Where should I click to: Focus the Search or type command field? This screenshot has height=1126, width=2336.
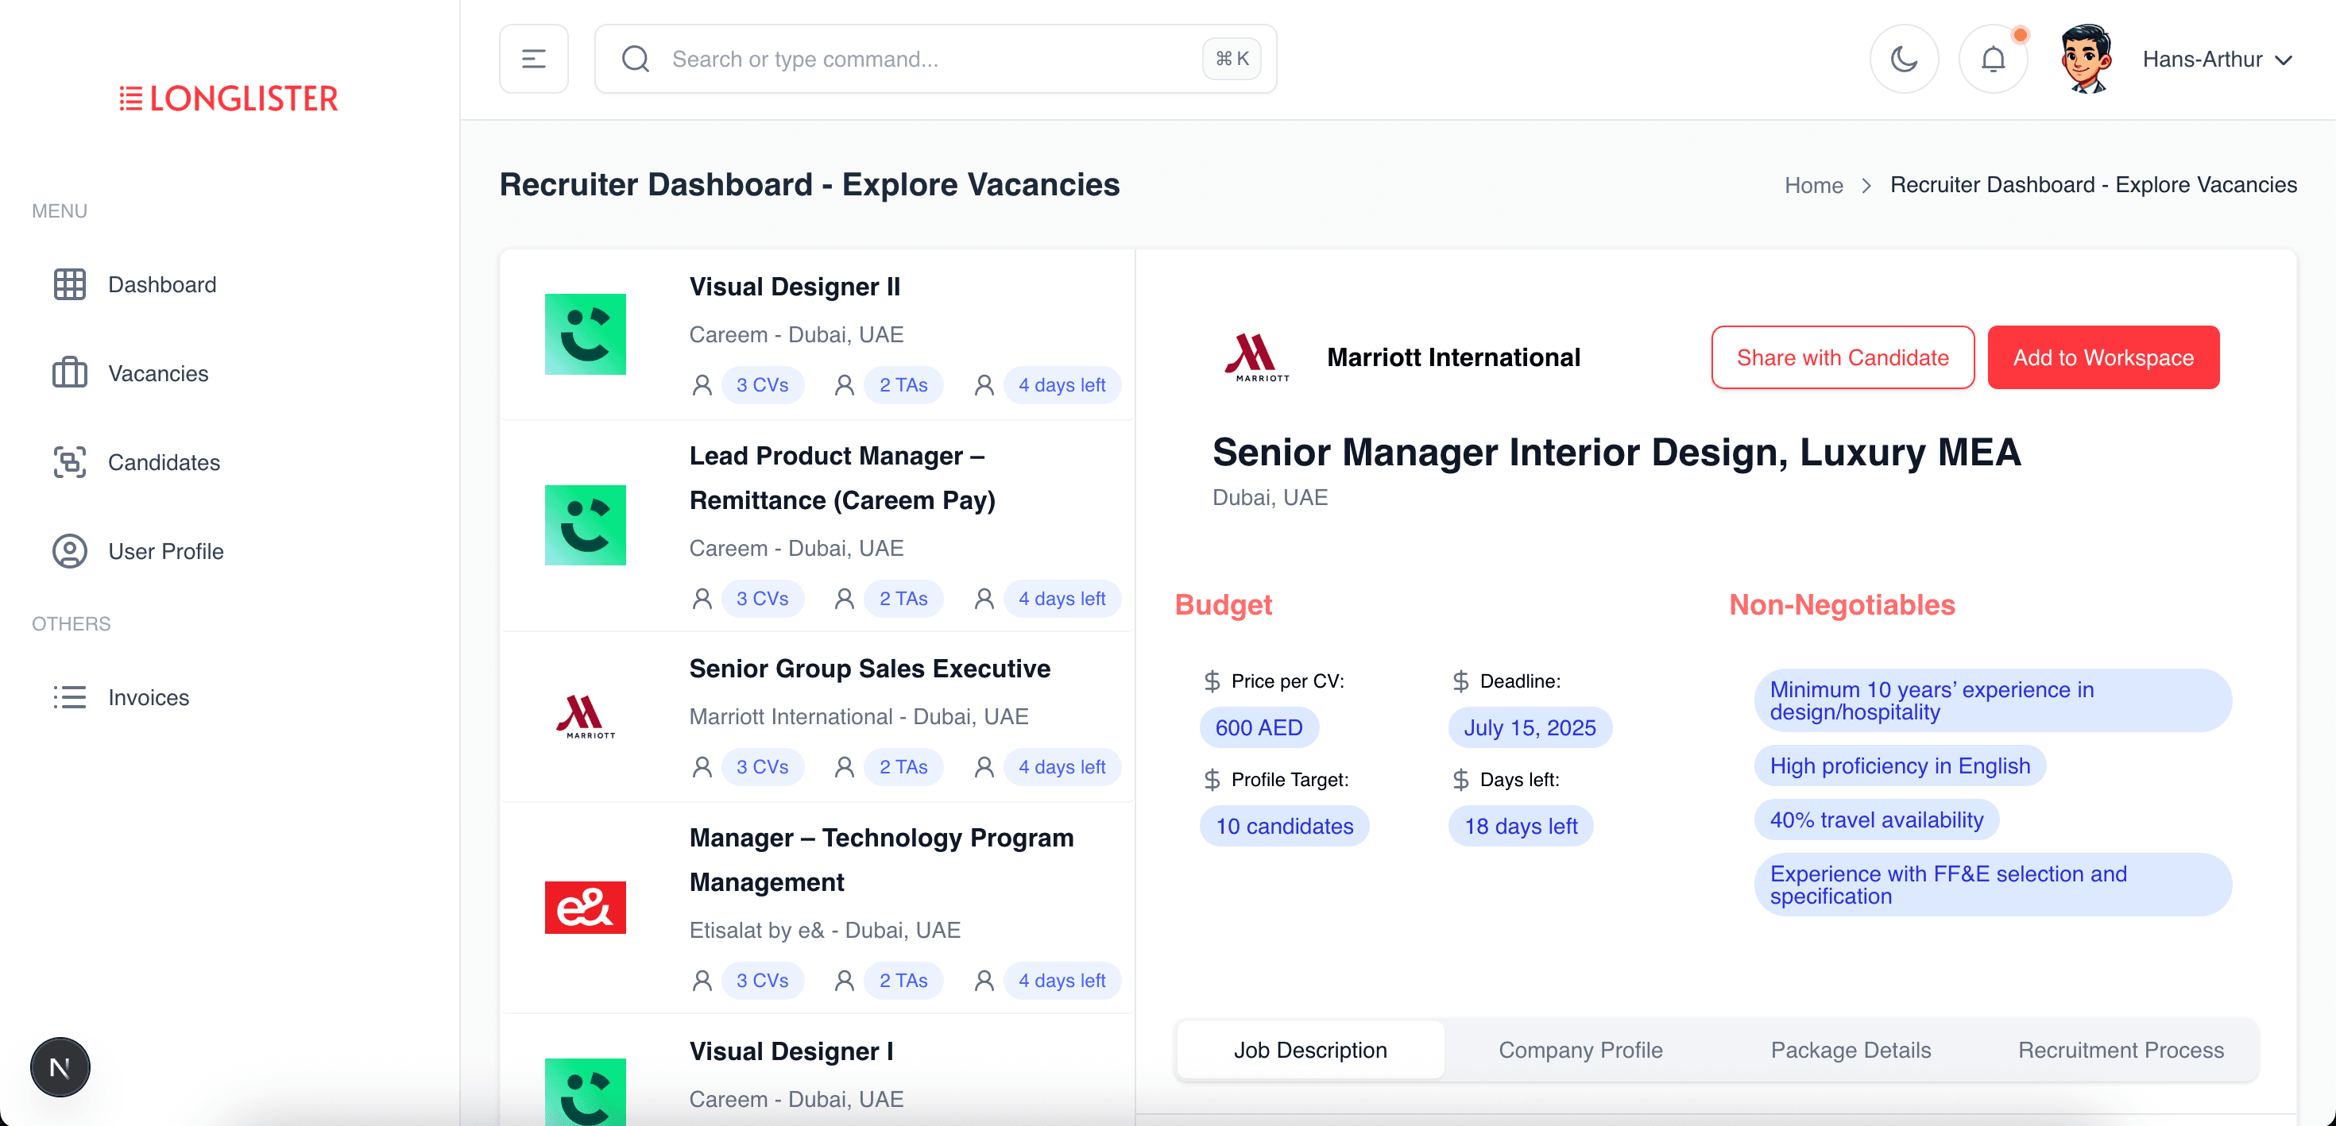[936, 59]
